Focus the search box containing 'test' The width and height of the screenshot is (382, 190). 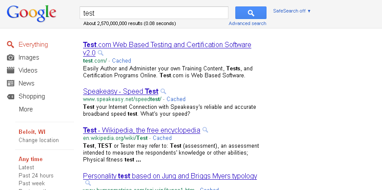[154, 13]
